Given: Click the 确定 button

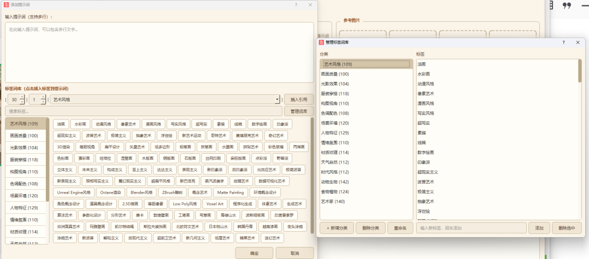Looking at the screenshot, I should point(254,253).
